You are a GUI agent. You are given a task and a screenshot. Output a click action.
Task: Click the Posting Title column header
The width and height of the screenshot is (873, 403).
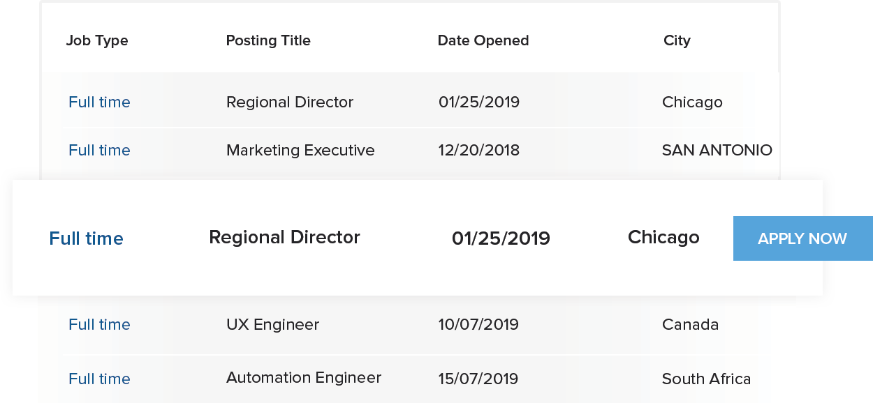tap(268, 40)
